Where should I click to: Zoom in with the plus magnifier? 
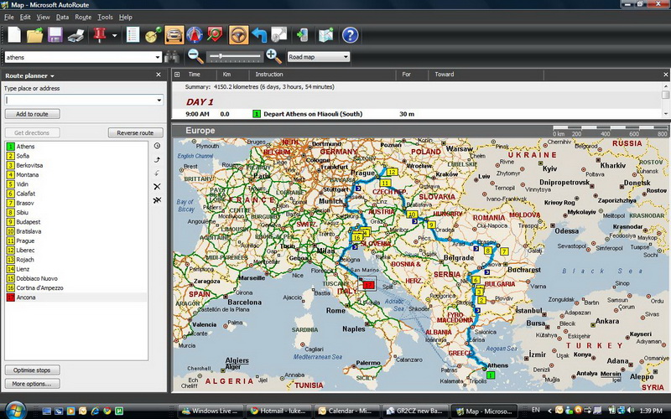(x=273, y=56)
